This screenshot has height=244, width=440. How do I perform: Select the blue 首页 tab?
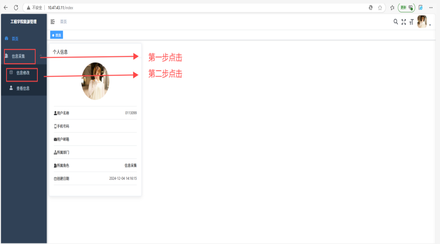(57, 35)
